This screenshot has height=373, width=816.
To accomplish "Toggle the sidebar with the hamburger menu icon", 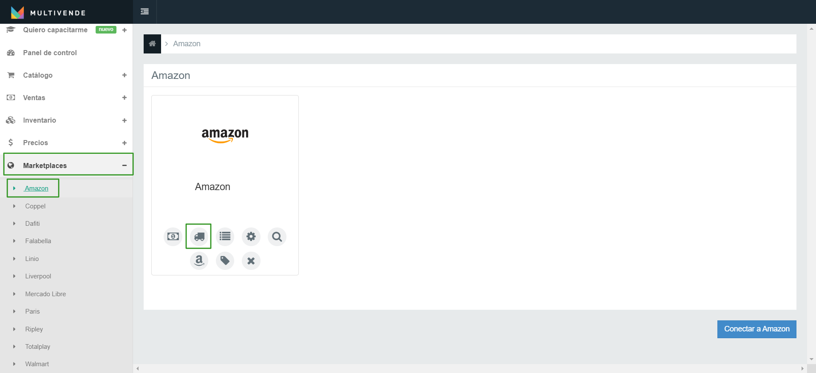I will point(144,11).
